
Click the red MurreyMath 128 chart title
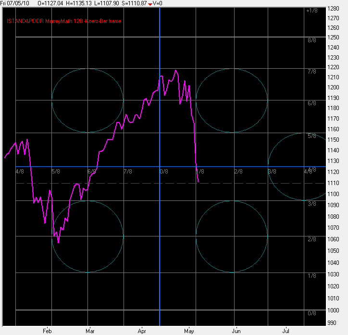click(63, 21)
